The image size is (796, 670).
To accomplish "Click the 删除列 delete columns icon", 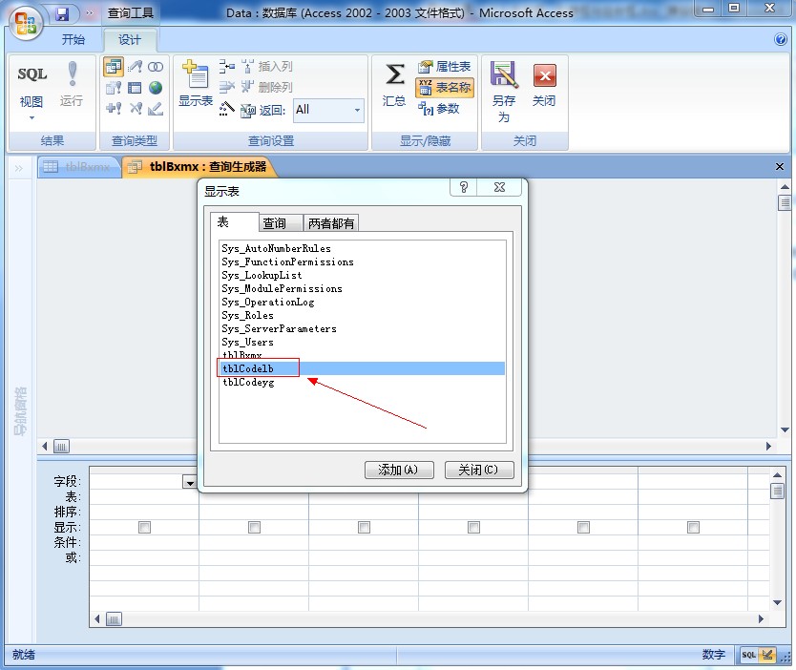I will pyautogui.click(x=267, y=87).
